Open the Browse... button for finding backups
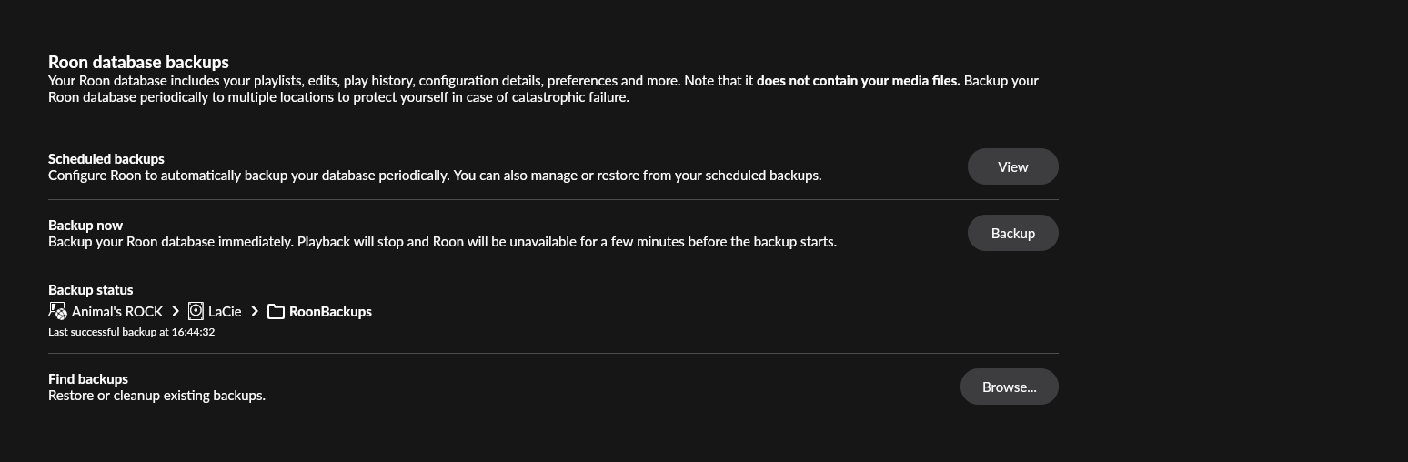This screenshot has height=462, width=1408. [x=1009, y=387]
